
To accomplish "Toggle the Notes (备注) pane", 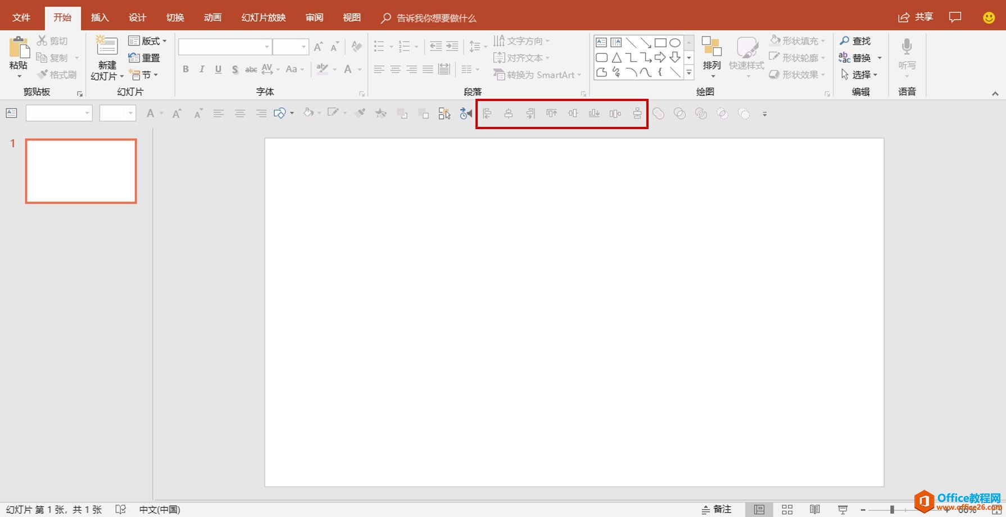I will point(717,509).
